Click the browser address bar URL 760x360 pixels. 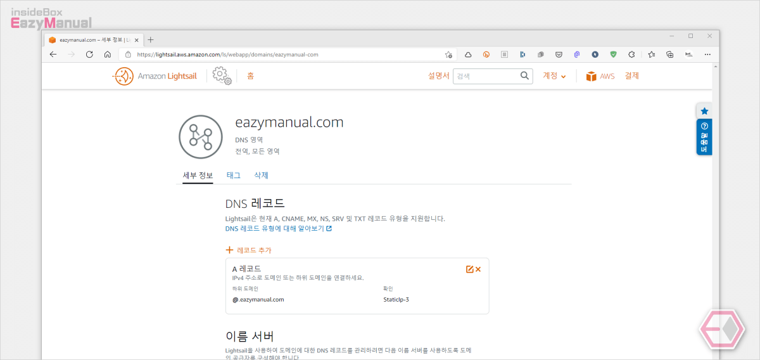(227, 55)
